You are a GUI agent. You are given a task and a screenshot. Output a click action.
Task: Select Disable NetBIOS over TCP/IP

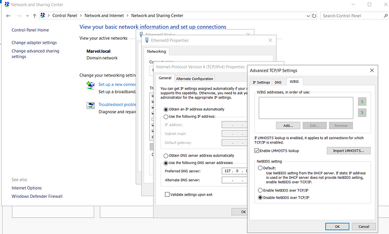(260, 197)
